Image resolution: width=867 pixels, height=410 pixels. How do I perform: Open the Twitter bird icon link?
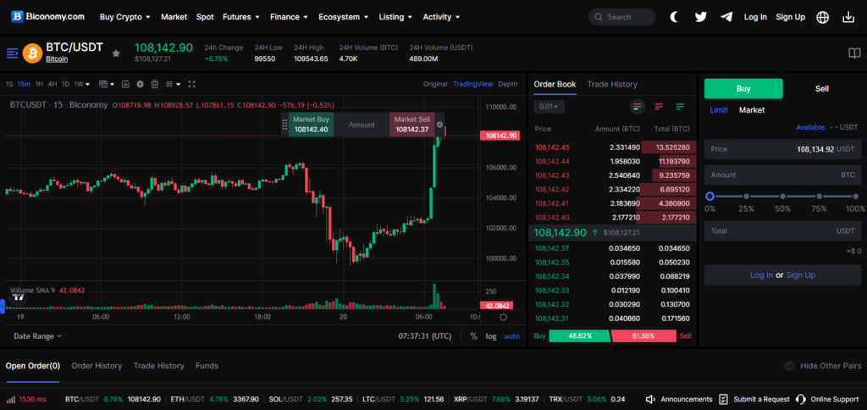tap(700, 17)
